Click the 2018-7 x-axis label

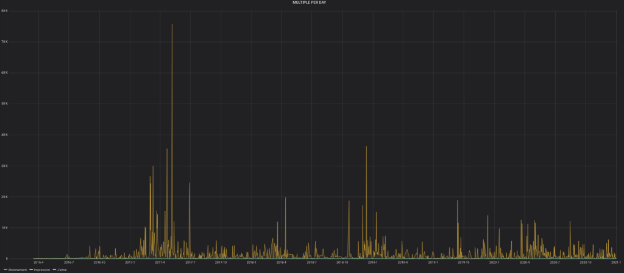tap(311, 263)
